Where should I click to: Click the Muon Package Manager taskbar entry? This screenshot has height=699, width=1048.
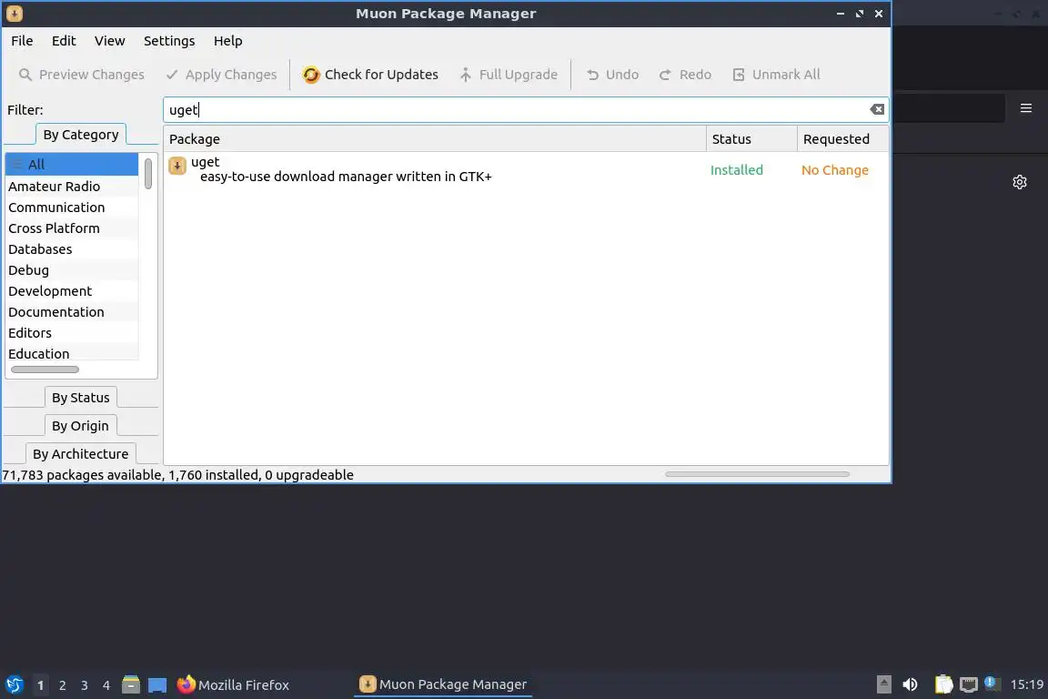coord(443,684)
